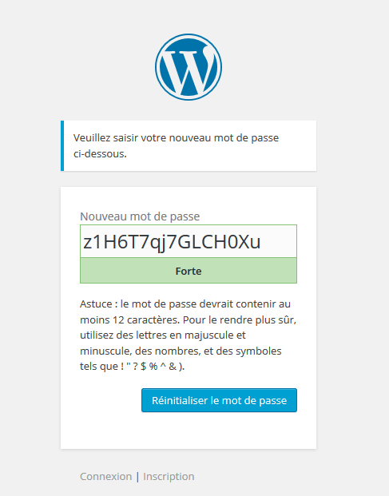Screen dimensions: 389x496
Task: Click the empty area below the reset button
Action: (189, 431)
